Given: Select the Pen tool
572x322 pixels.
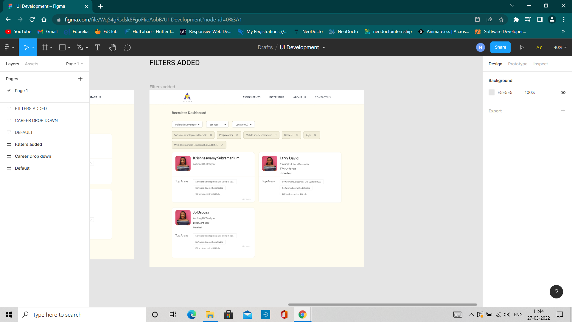Looking at the screenshot, I should (80, 47).
